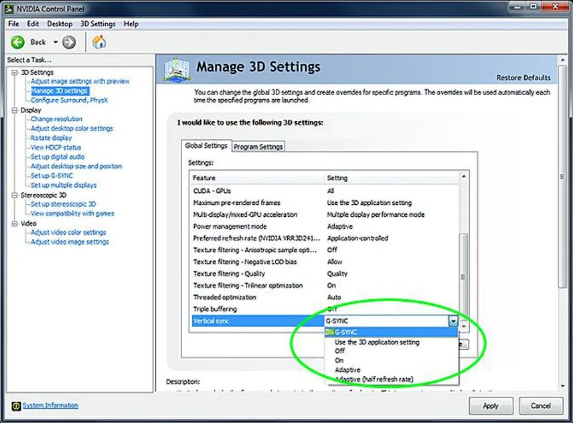Click the NVIDIA Control Panel title icon
Viewport: 573px width, 423px height.
coord(10,8)
